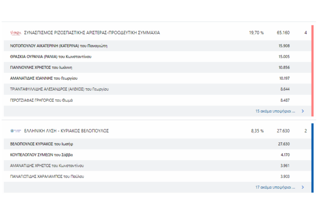Click candidate ΠΑΝΑΓΙΩΤΙΔΗΣ ΧΑΡΑΛΑΜΠΟΣ
318x212 pixels.
pos(47,177)
